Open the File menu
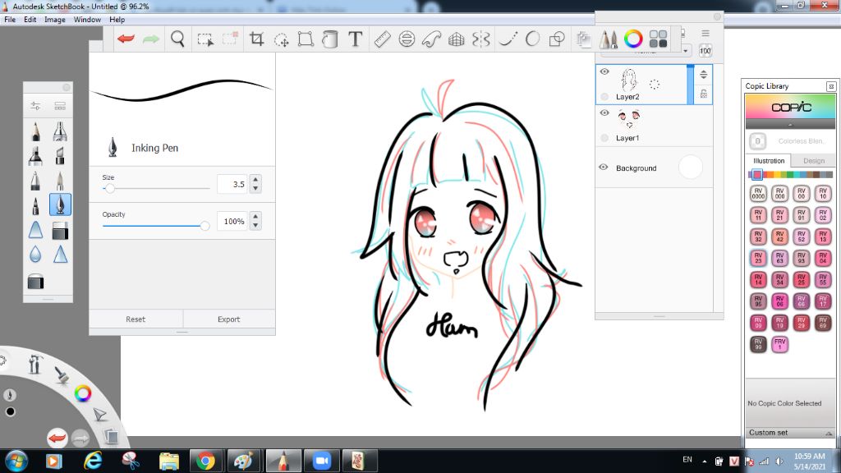This screenshot has height=473, width=841. coord(10,20)
